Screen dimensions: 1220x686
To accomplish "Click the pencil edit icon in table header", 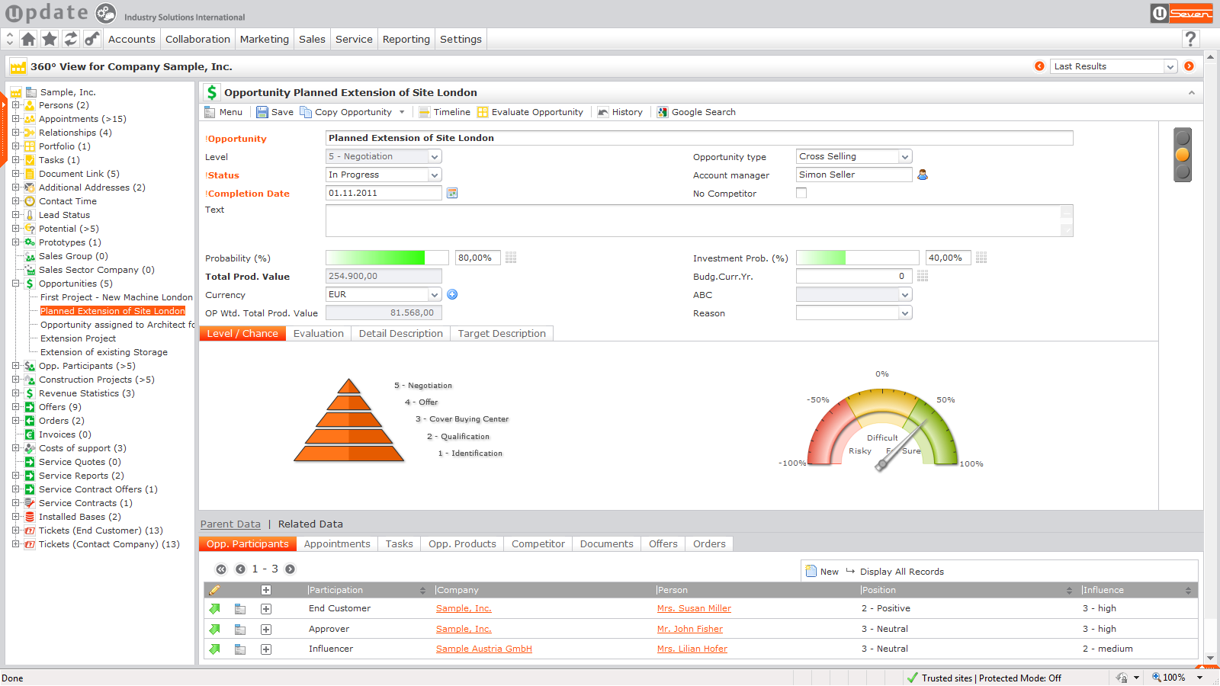I will pyautogui.click(x=215, y=590).
